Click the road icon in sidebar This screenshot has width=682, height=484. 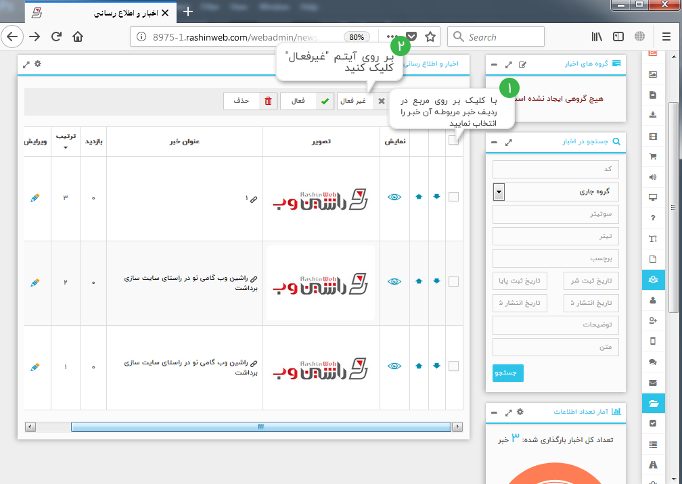coord(653,465)
